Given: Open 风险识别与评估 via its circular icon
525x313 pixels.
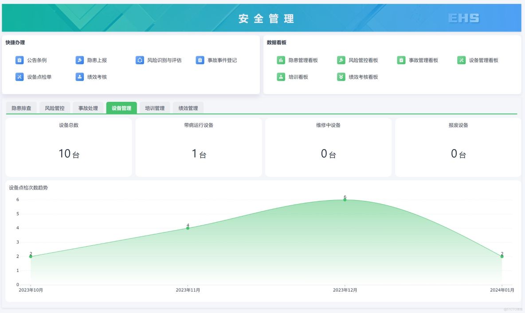Looking at the screenshot, I should pyautogui.click(x=140, y=60).
